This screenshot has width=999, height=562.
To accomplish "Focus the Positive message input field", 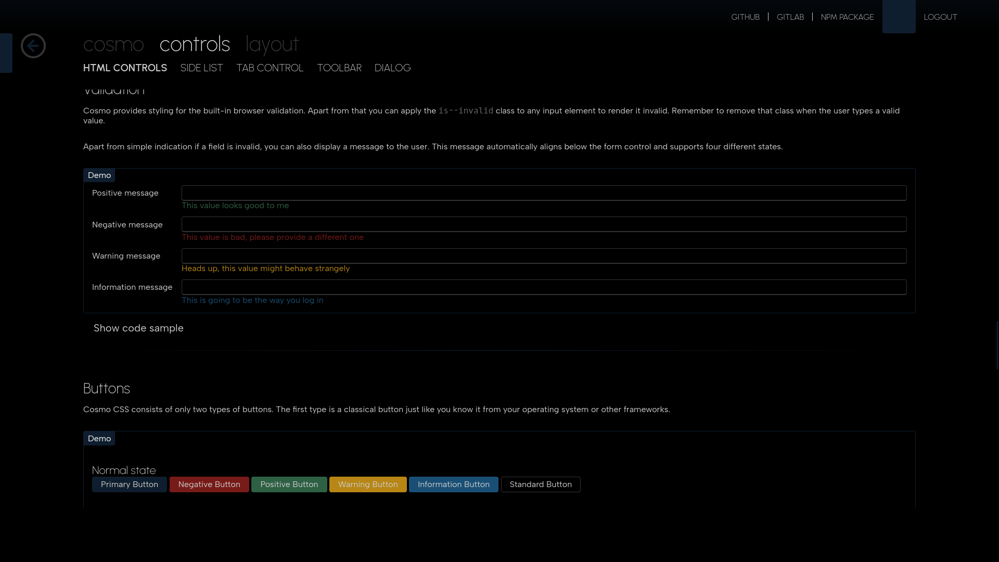I will [x=544, y=193].
